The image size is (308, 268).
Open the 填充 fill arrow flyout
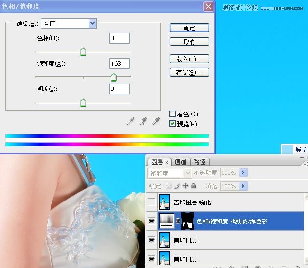point(244,186)
